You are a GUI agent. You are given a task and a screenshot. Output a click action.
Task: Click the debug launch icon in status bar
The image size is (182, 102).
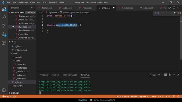[x=15, y=96]
